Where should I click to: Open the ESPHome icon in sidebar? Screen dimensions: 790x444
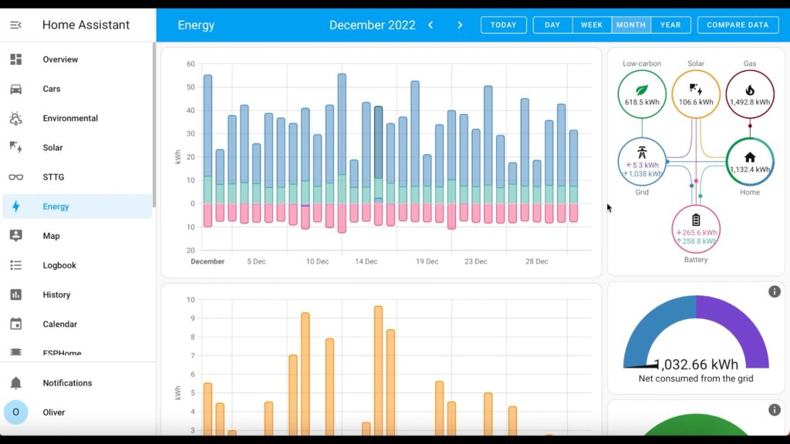click(x=15, y=351)
